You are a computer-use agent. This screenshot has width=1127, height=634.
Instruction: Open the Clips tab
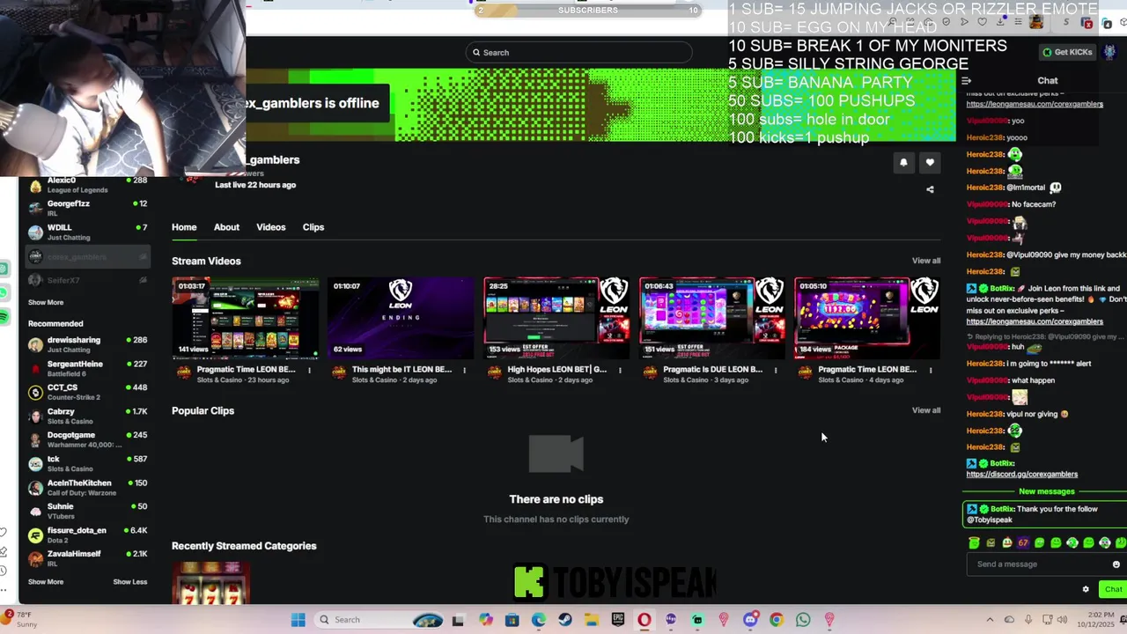click(x=313, y=227)
